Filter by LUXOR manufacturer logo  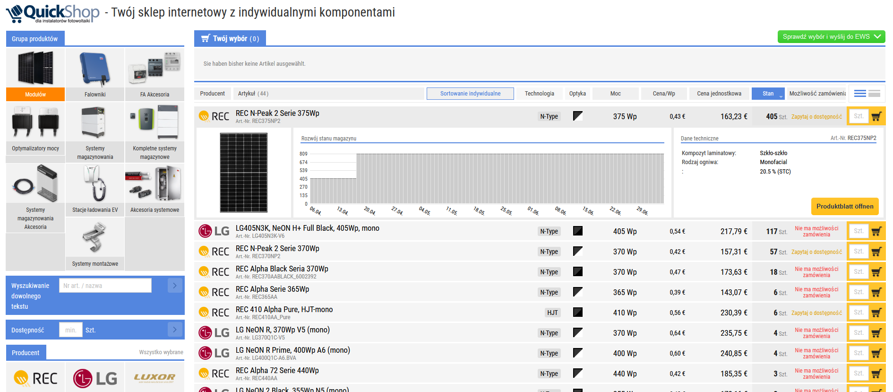155,378
